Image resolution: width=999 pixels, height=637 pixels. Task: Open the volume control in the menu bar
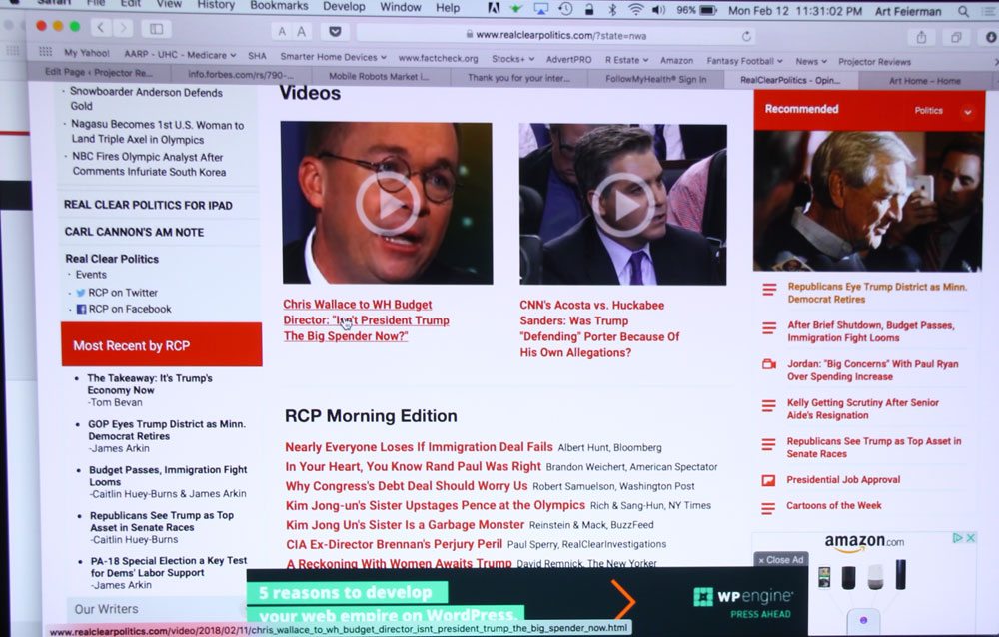(658, 10)
